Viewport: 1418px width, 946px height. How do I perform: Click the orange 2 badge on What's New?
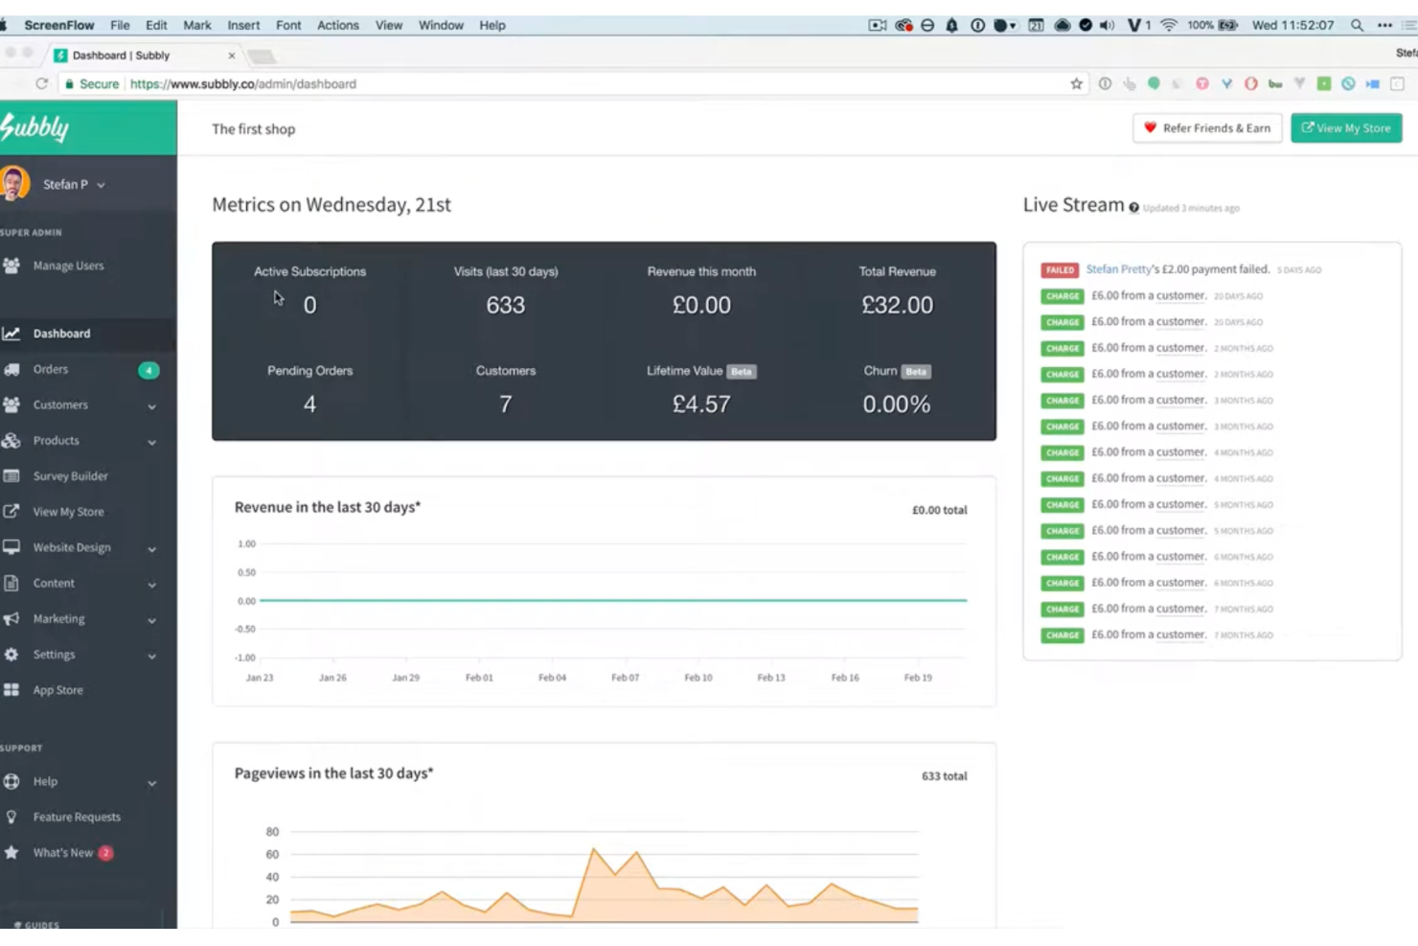coord(105,853)
